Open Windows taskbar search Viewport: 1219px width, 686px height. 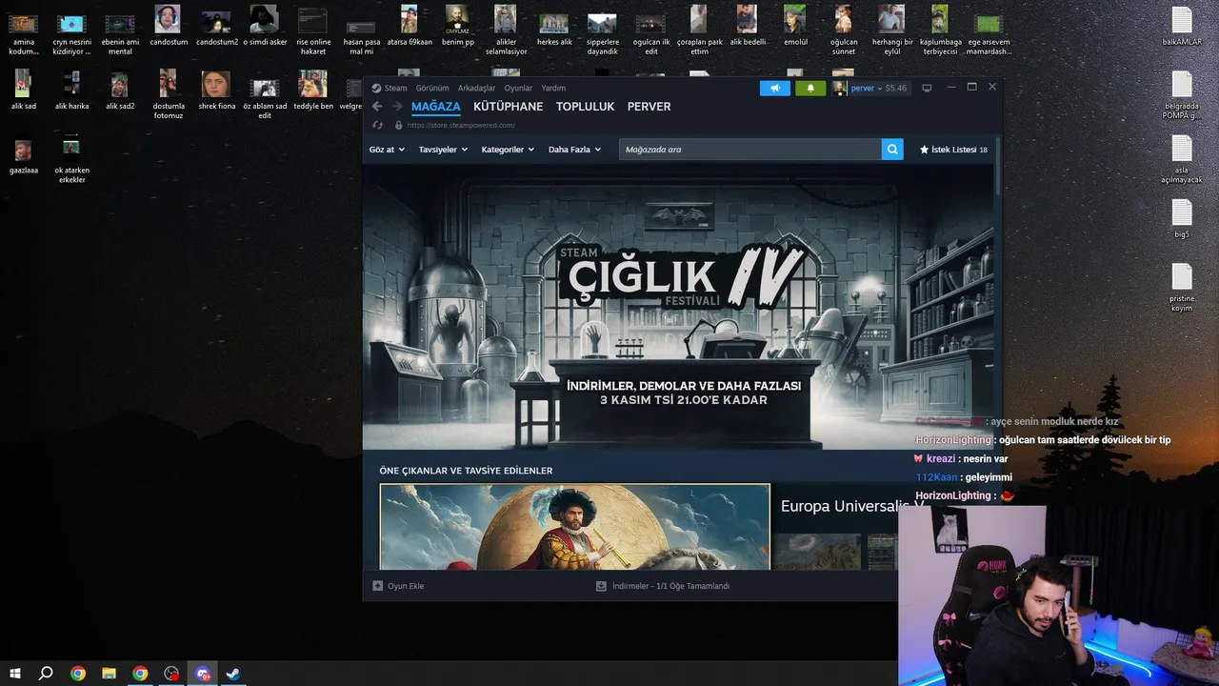46,674
